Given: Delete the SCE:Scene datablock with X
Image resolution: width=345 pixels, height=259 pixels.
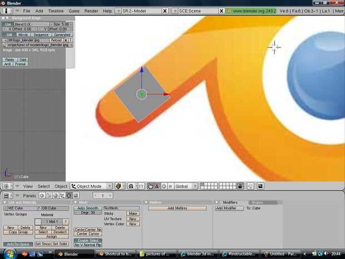Looking at the screenshot, I should click(221, 11).
